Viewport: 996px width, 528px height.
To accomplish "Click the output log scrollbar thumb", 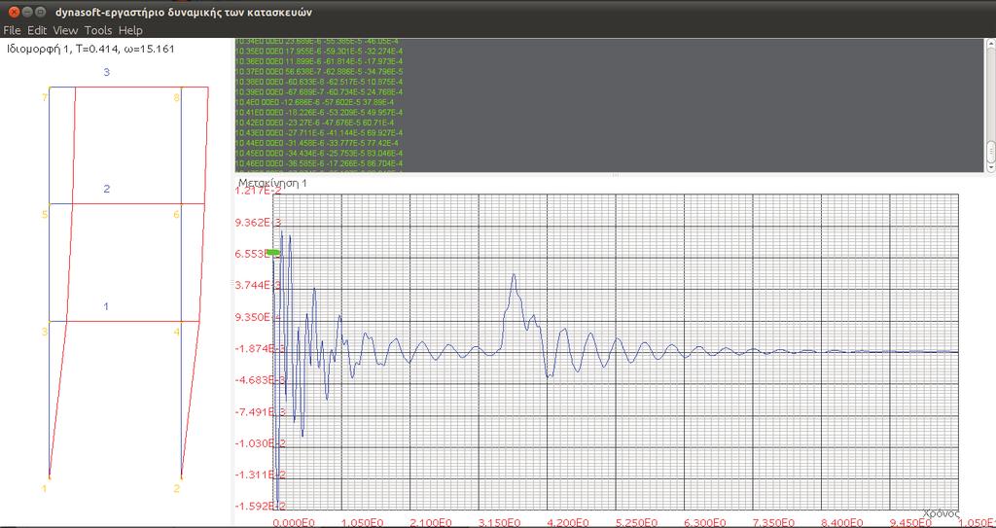I will [990, 152].
